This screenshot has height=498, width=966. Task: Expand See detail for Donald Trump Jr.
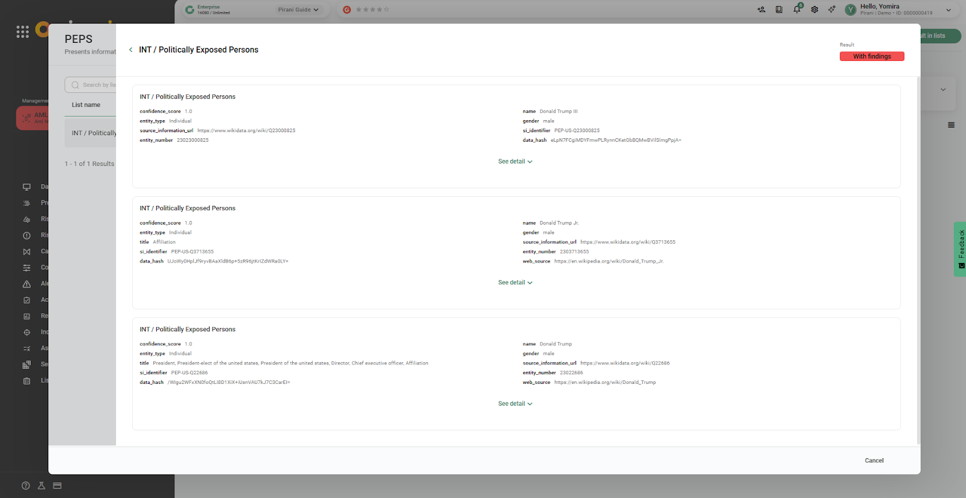(515, 283)
